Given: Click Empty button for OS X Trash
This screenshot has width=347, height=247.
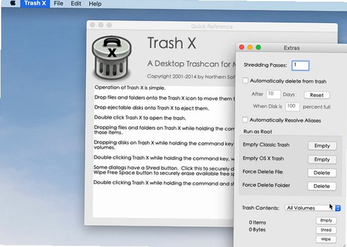Looking at the screenshot, I should (322, 159).
